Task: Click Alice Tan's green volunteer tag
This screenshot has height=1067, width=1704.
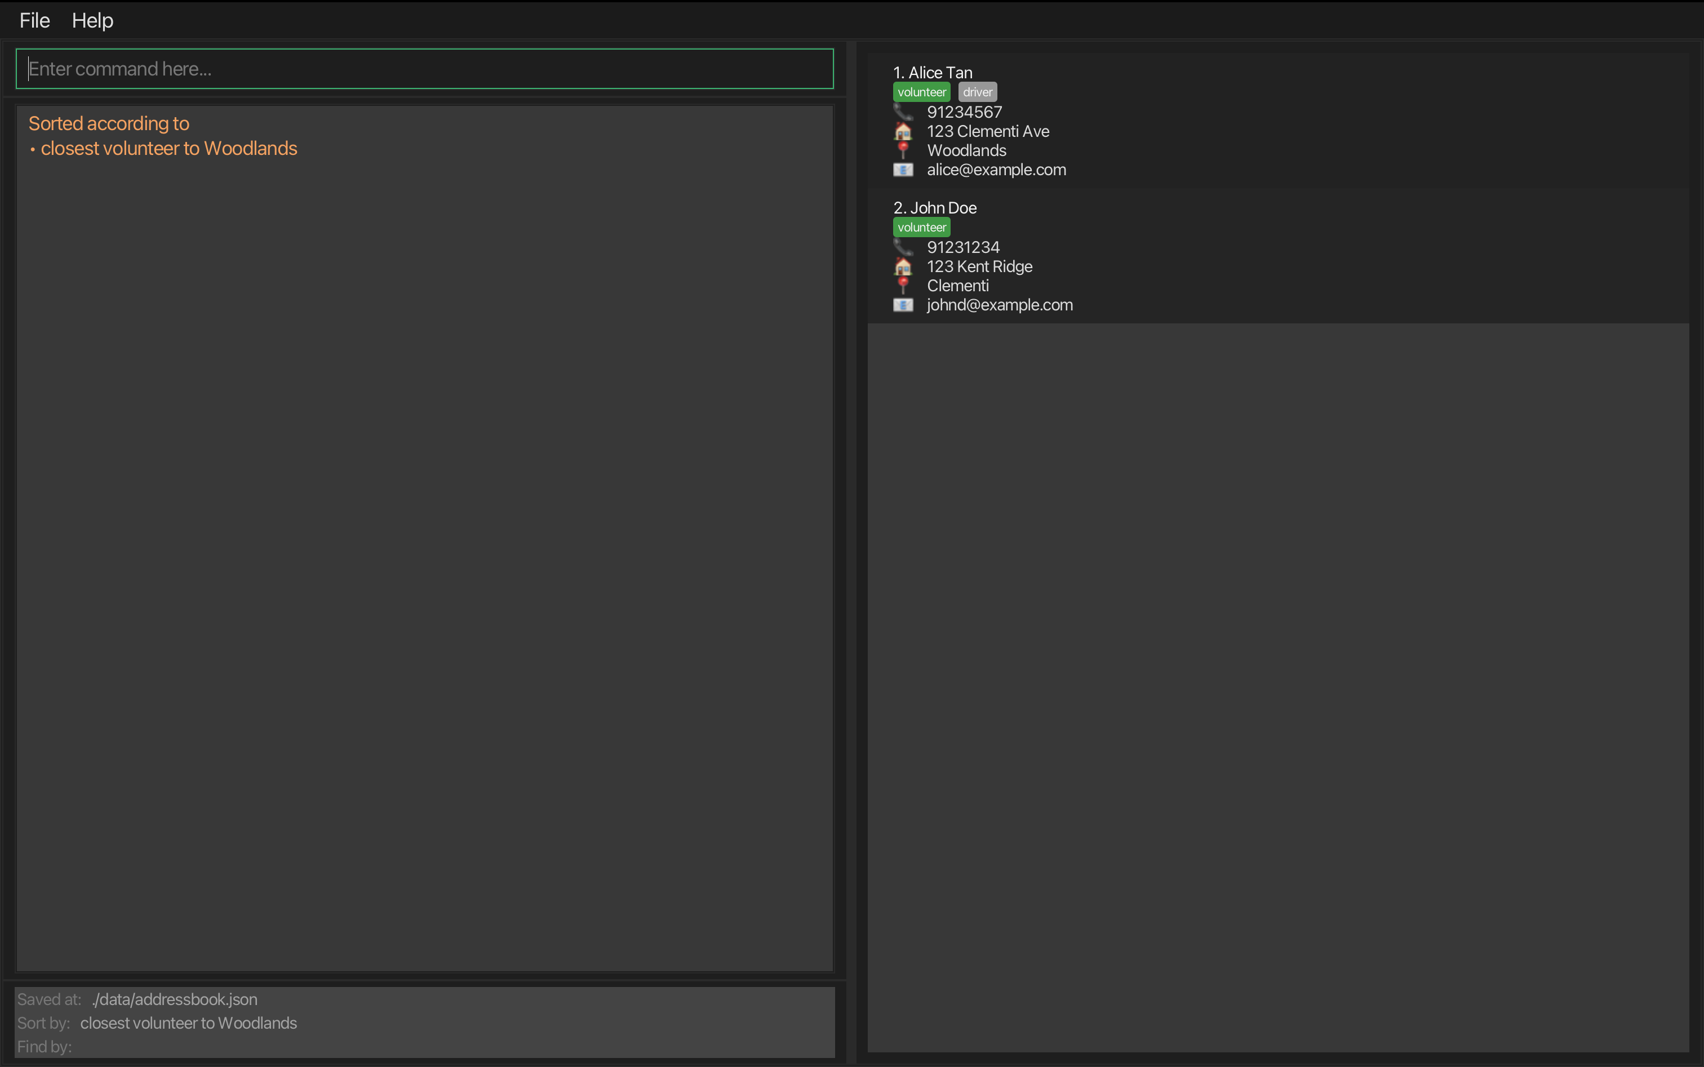Action: 921,92
